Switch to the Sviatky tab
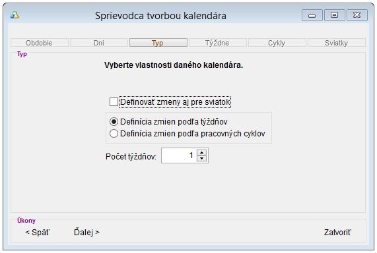 [x=336, y=43]
